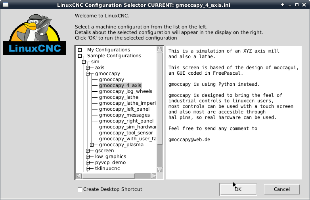
Task: Select gmoccapy_tool_sensor configuration
Action: [126, 133]
